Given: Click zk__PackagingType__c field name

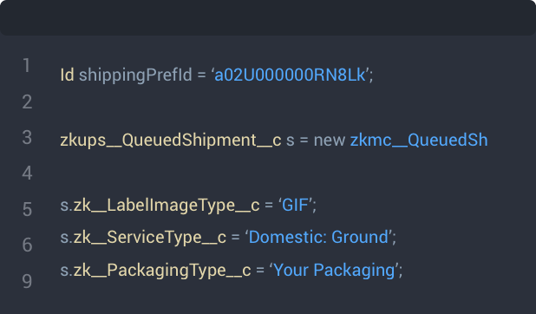Looking at the screenshot, I should [162, 271].
